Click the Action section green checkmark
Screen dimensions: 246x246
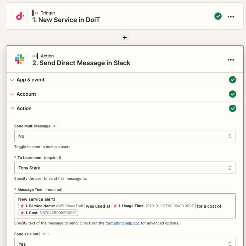point(233,108)
